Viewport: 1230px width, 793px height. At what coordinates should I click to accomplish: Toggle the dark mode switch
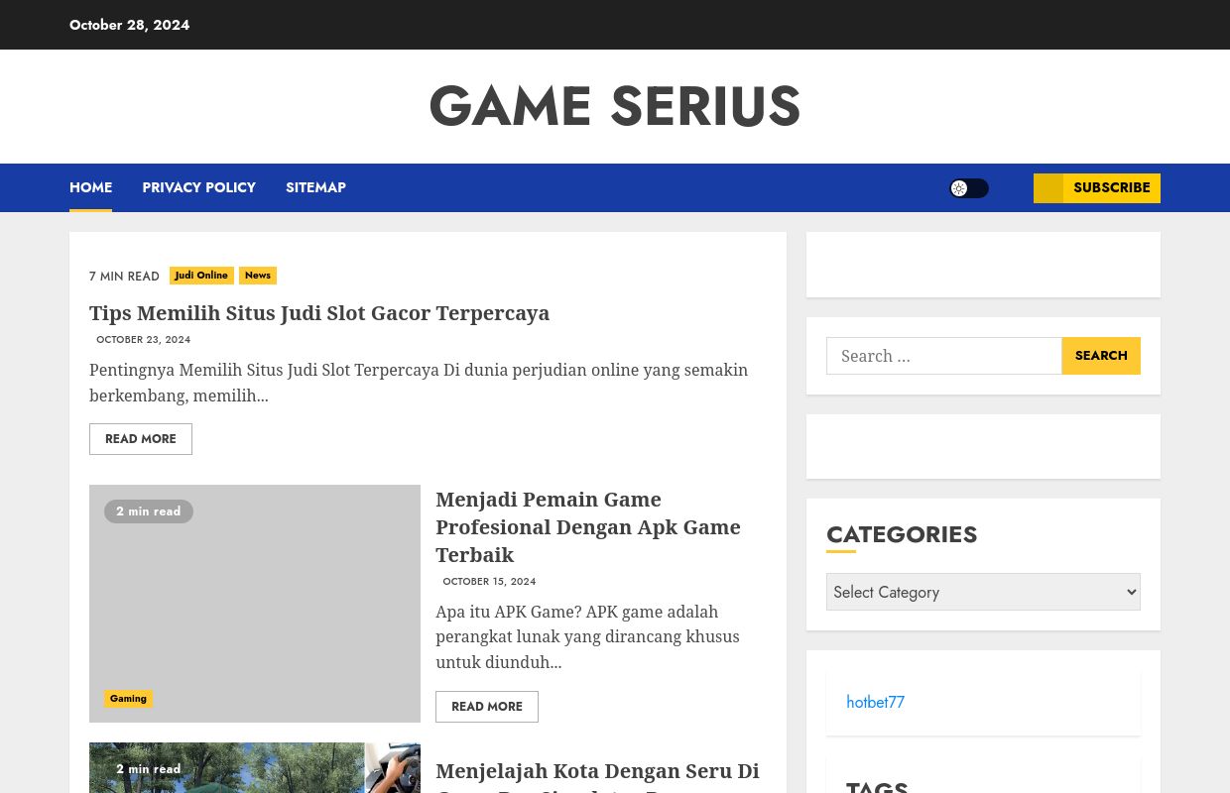pos(969,188)
